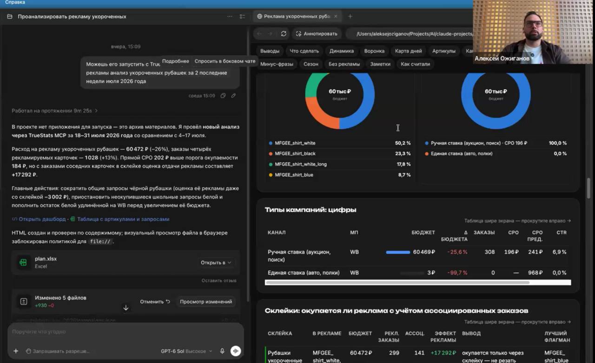Screen dimensions: 595x363
Task: Click the Изменено 5 файлов diff icon
Action: [23, 302]
